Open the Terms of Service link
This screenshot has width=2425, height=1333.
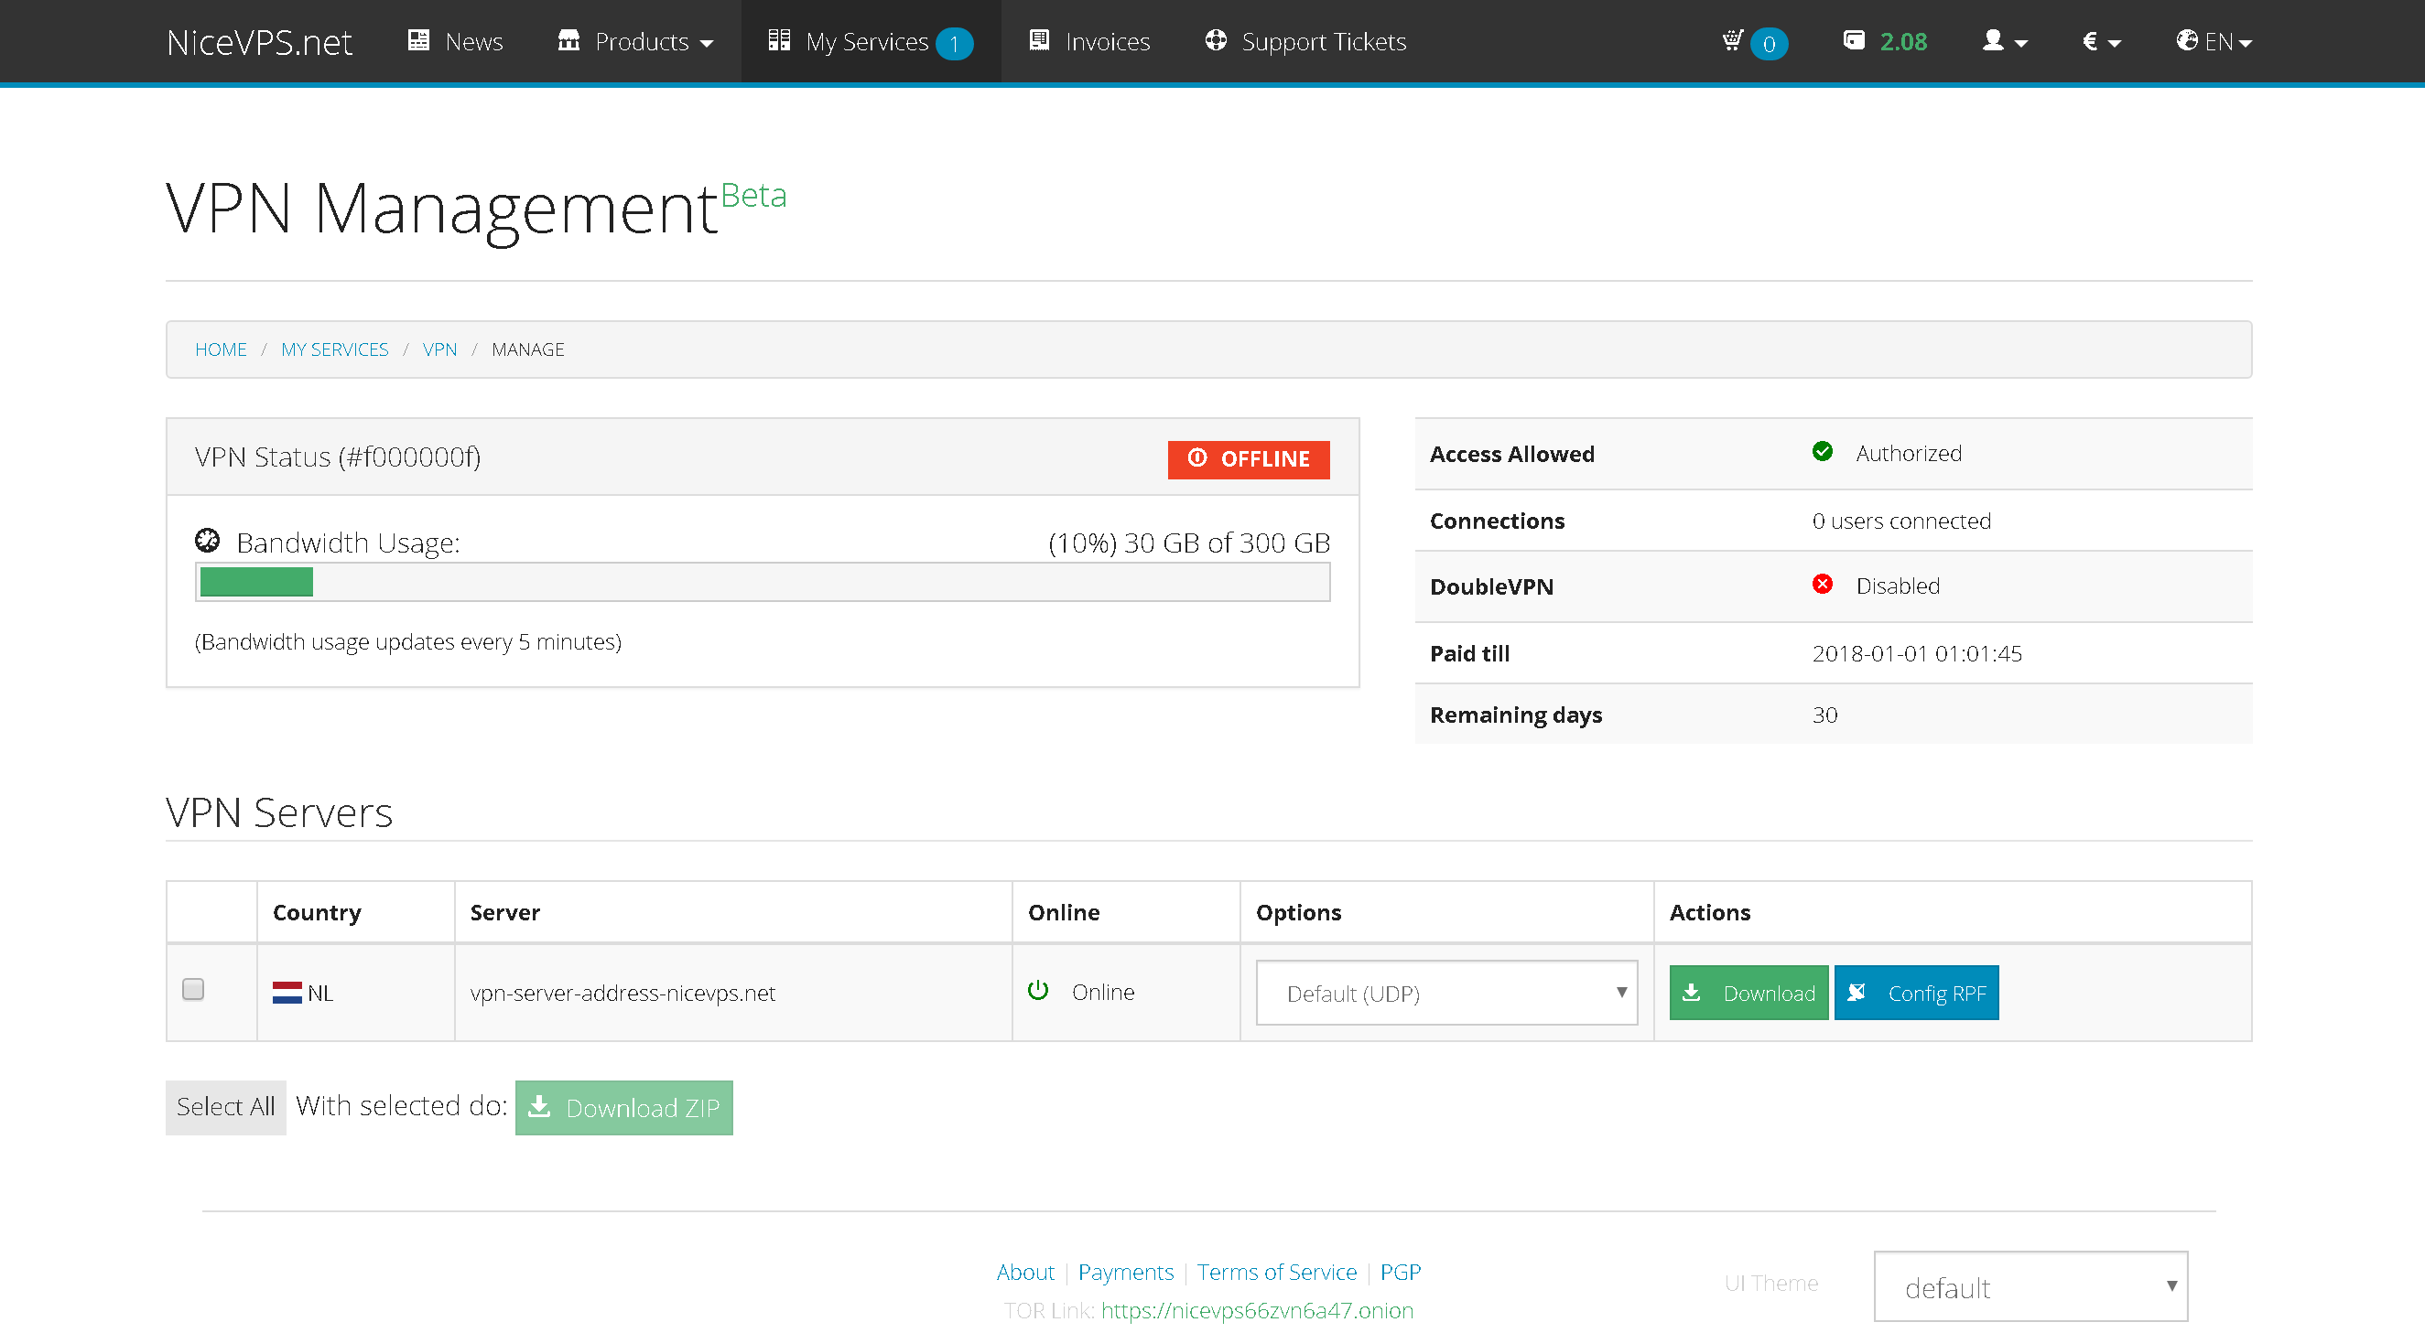[x=1275, y=1272]
